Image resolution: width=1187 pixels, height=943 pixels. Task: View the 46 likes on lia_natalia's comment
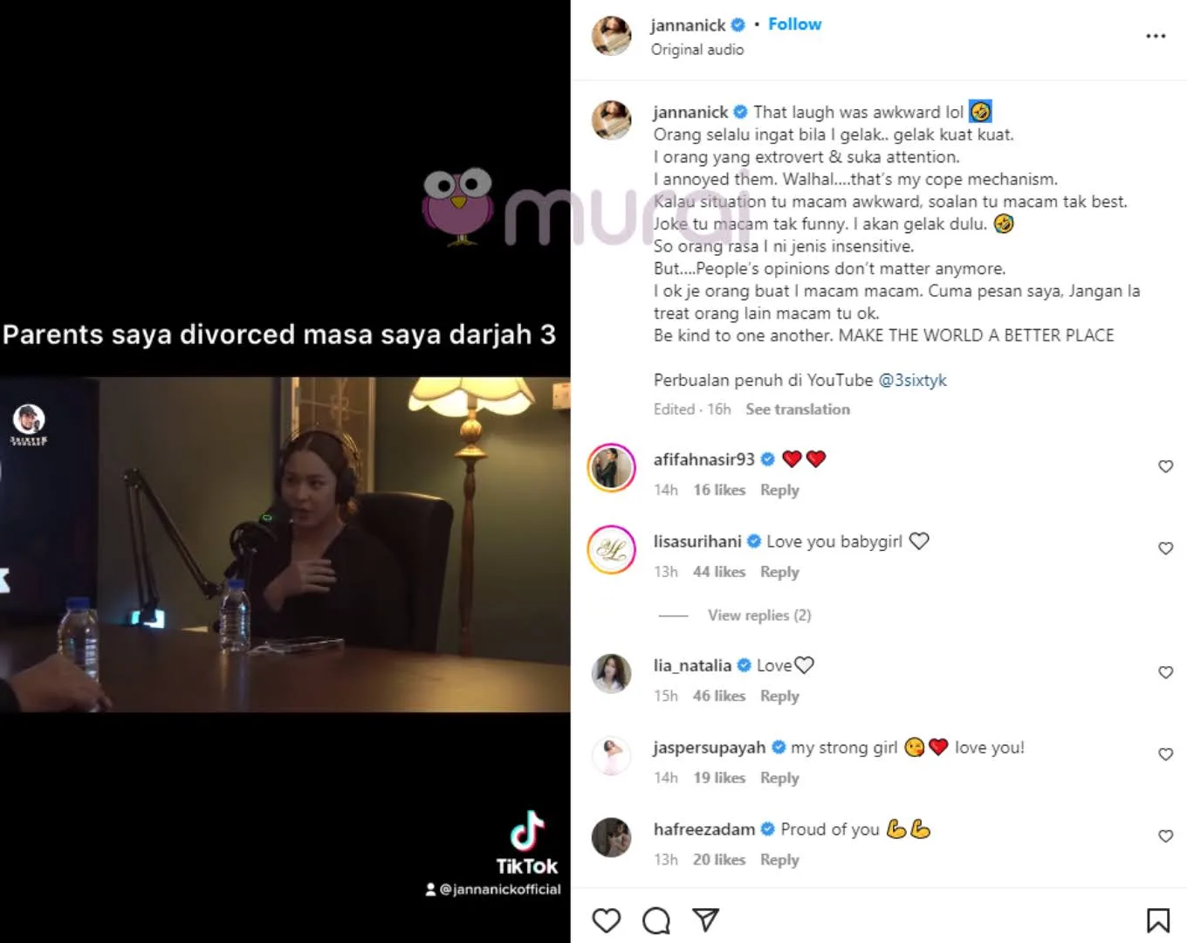(719, 696)
